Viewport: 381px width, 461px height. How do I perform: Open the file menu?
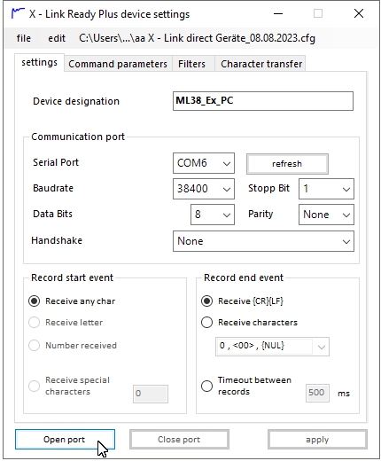[24, 38]
